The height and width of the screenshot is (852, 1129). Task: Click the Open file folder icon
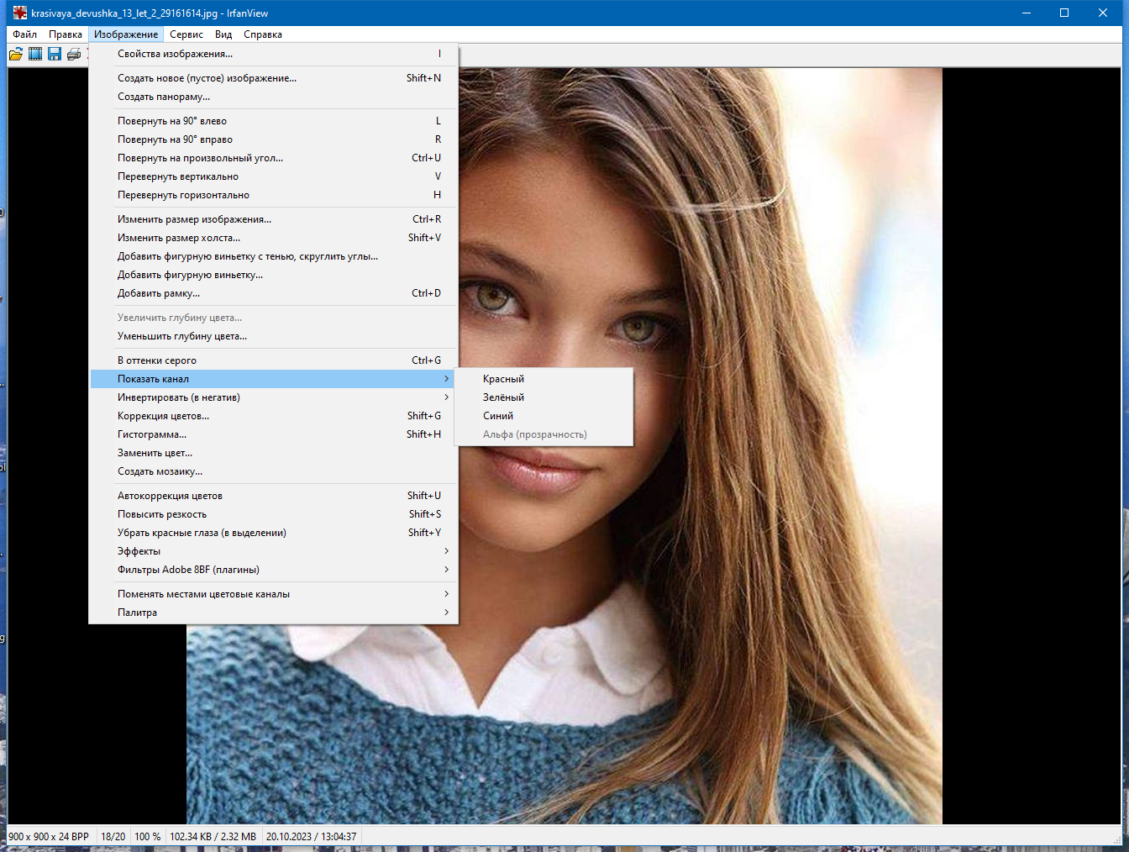16,54
